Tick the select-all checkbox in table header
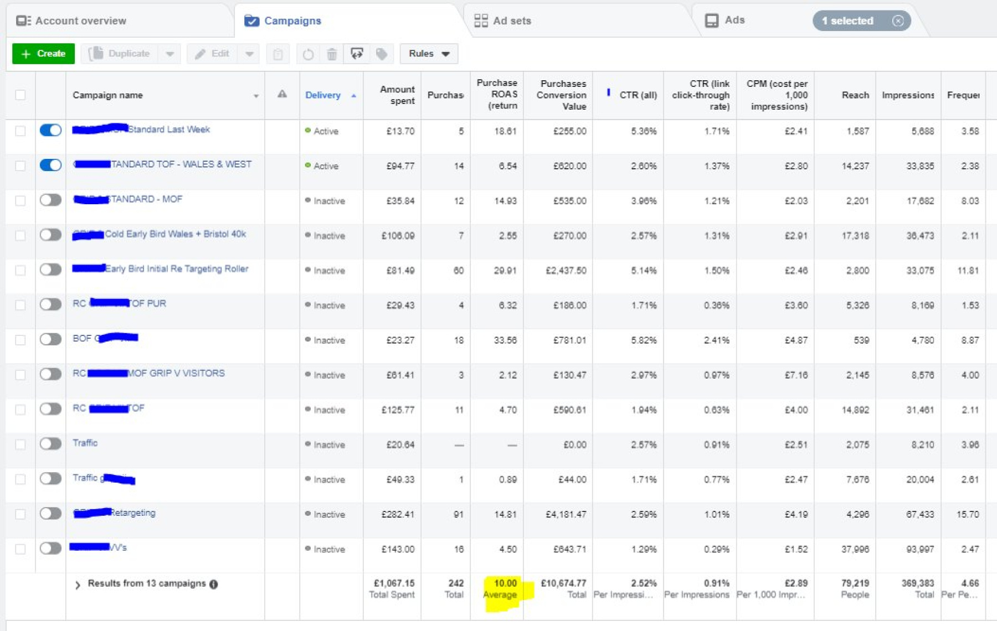This screenshot has width=997, height=631. pyautogui.click(x=20, y=95)
